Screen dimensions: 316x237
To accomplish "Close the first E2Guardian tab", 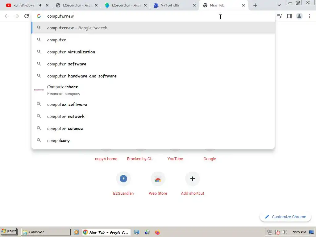I will point(96,5).
